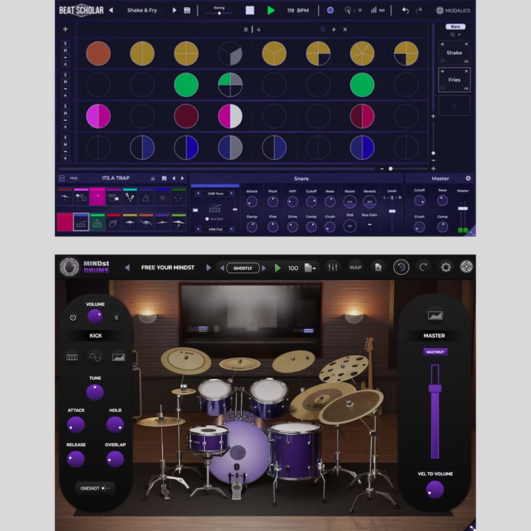Image resolution: width=531 pixels, height=531 pixels.
Task: Go to next sample after GR8 Tone
Action: pos(232,193)
